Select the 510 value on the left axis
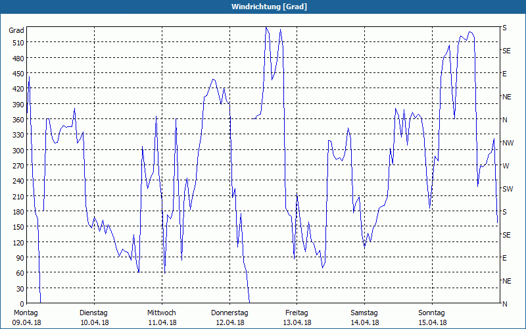Viewport: 526px width, 329px height. click(x=17, y=43)
